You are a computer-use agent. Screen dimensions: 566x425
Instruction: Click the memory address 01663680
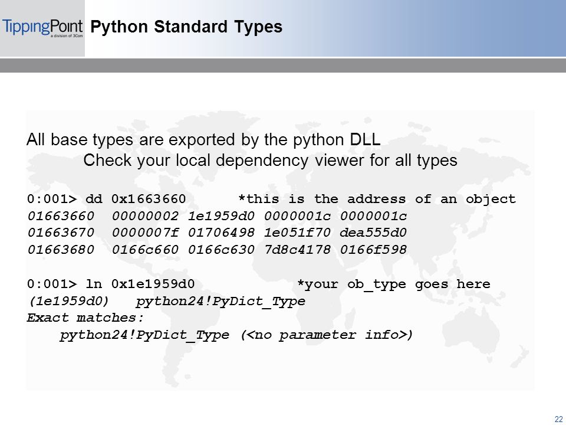coord(61,250)
